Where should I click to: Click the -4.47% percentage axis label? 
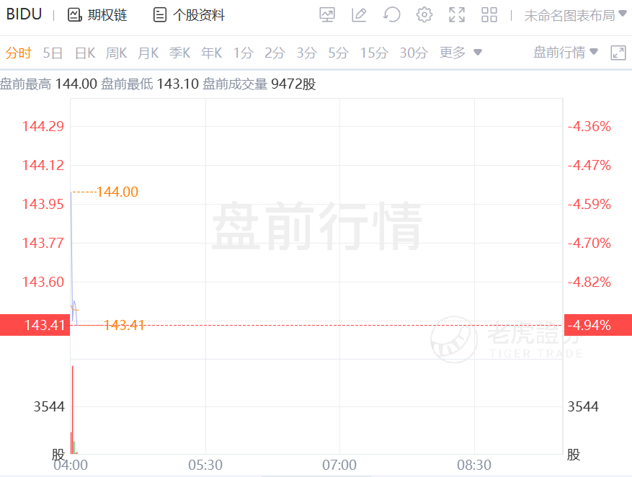[589, 165]
